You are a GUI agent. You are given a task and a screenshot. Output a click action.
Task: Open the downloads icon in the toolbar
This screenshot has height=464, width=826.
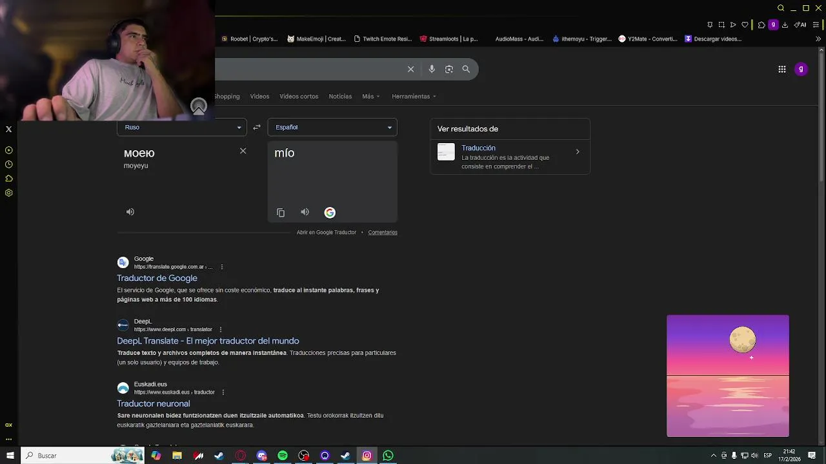pos(786,24)
